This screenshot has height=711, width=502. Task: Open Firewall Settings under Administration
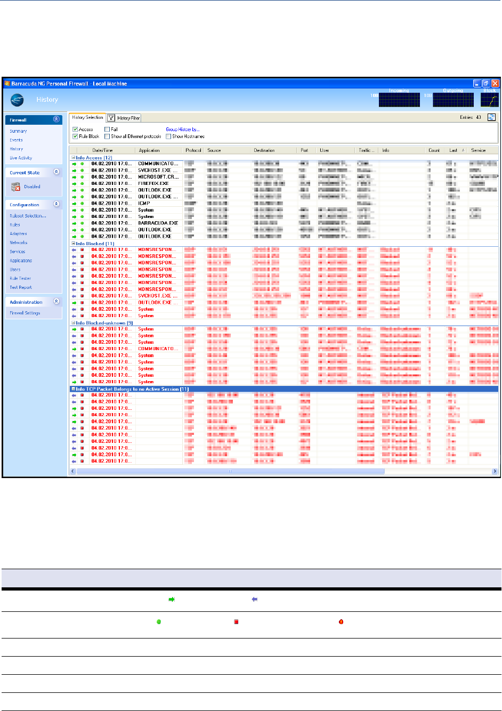click(x=25, y=313)
